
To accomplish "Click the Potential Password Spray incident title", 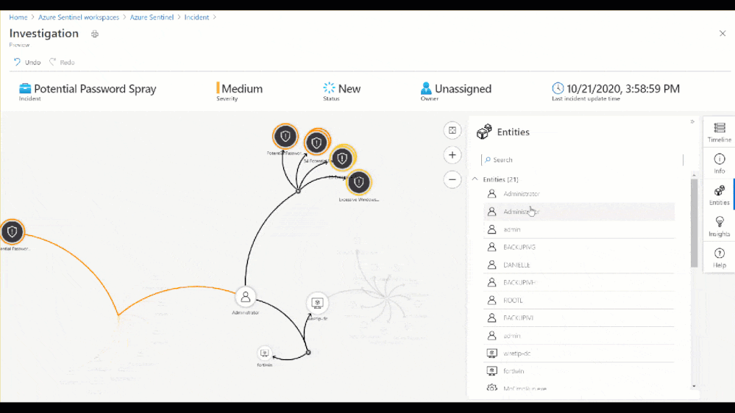I will (95, 88).
